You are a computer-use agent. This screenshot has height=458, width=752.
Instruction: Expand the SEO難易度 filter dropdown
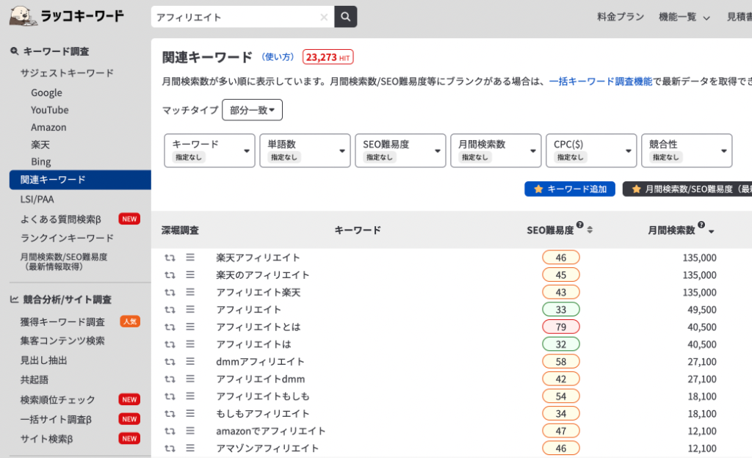[400, 150]
